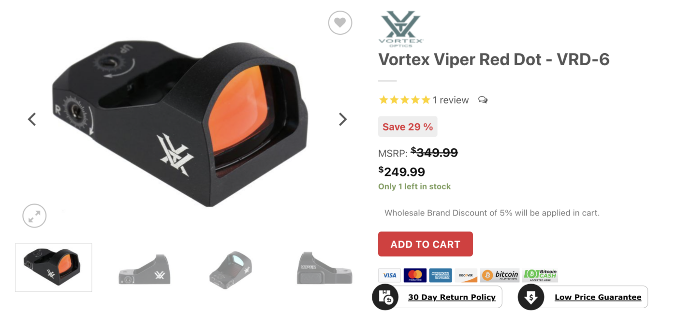Click the Bitcoin Cash accepted badge
This screenshot has width=677, height=315.
point(540,275)
